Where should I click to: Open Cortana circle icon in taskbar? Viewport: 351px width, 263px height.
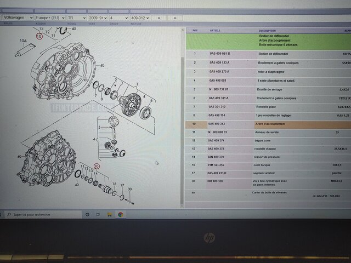87,214
